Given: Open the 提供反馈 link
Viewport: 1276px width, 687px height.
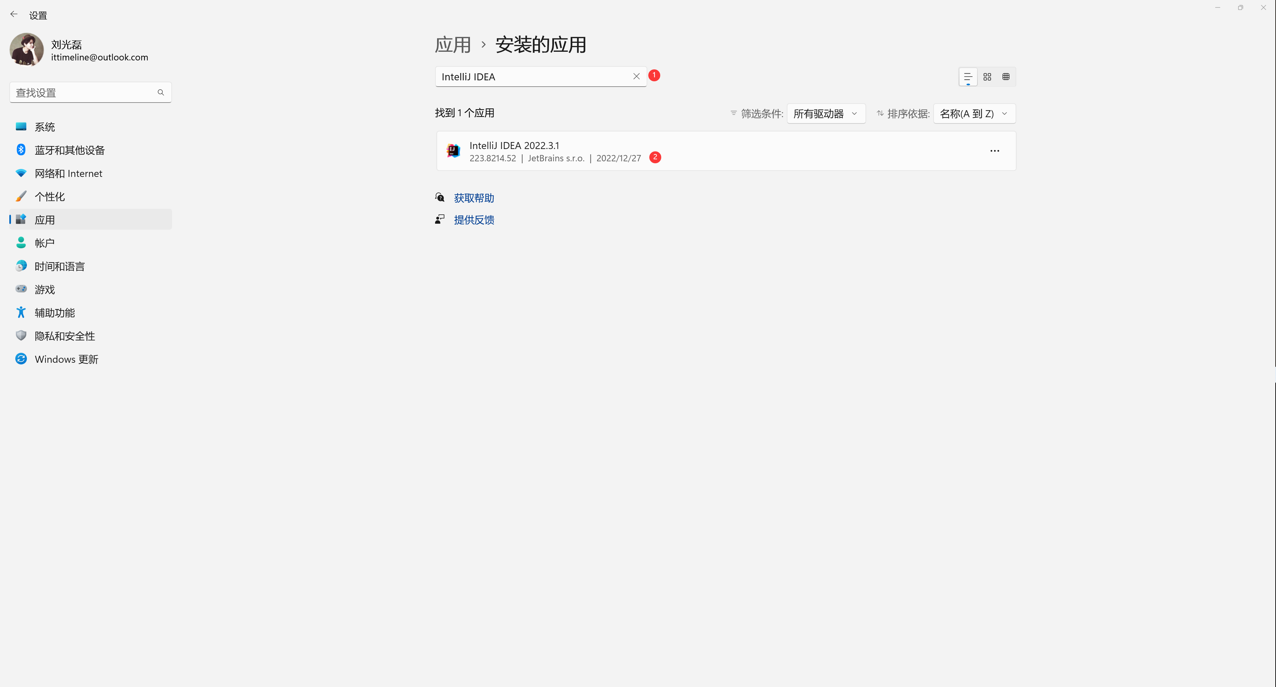Looking at the screenshot, I should (474, 220).
